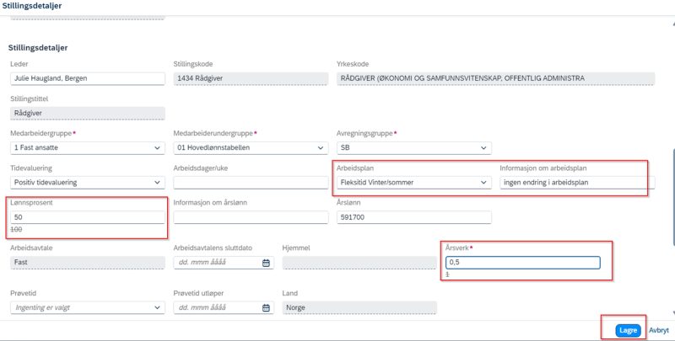Focus the Prøvetid utløper date field
675x341 pixels.
(x=224, y=307)
